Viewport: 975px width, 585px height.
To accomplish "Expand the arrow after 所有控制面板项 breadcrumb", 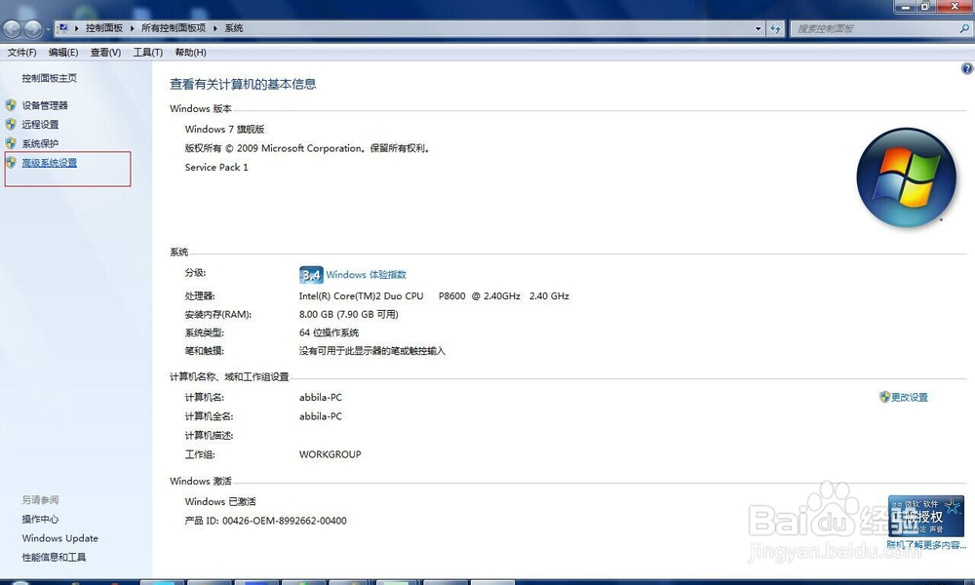I will click(x=215, y=28).
